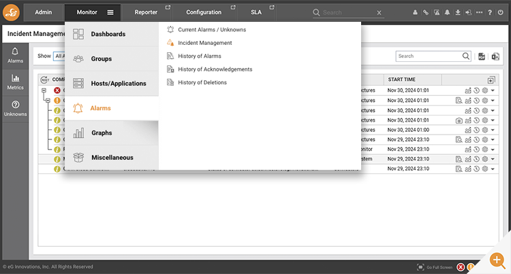Viewport: 511px width, 274px height.
Task: Open History of Deletions
Action: click(202, 82)
